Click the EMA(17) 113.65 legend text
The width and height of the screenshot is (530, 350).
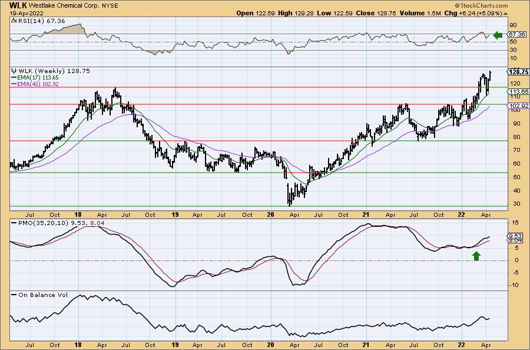pos(38,77)
